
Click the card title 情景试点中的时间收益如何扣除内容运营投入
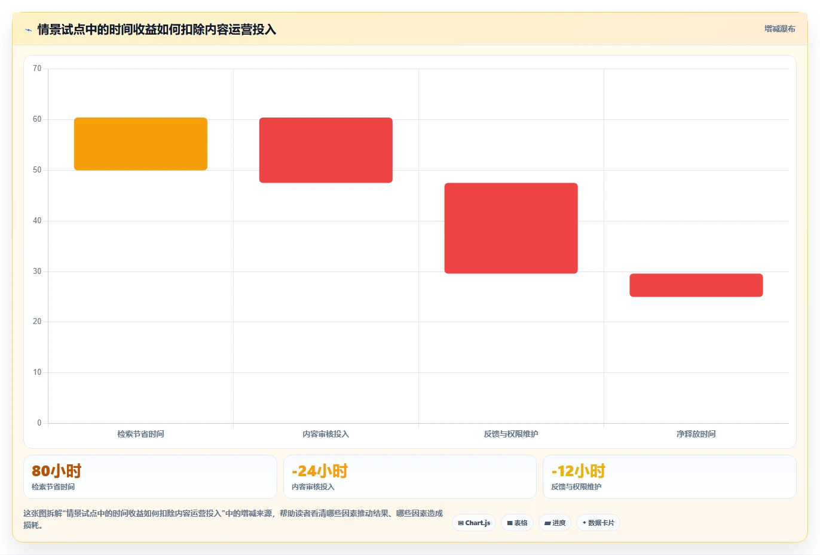[157, 29]
